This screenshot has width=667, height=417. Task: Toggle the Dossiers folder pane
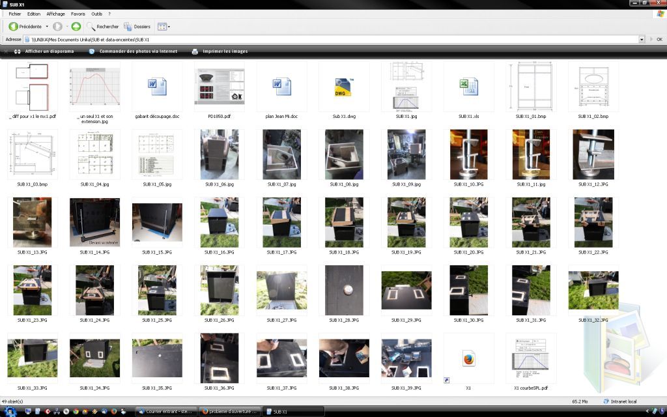tap(137, 26)
